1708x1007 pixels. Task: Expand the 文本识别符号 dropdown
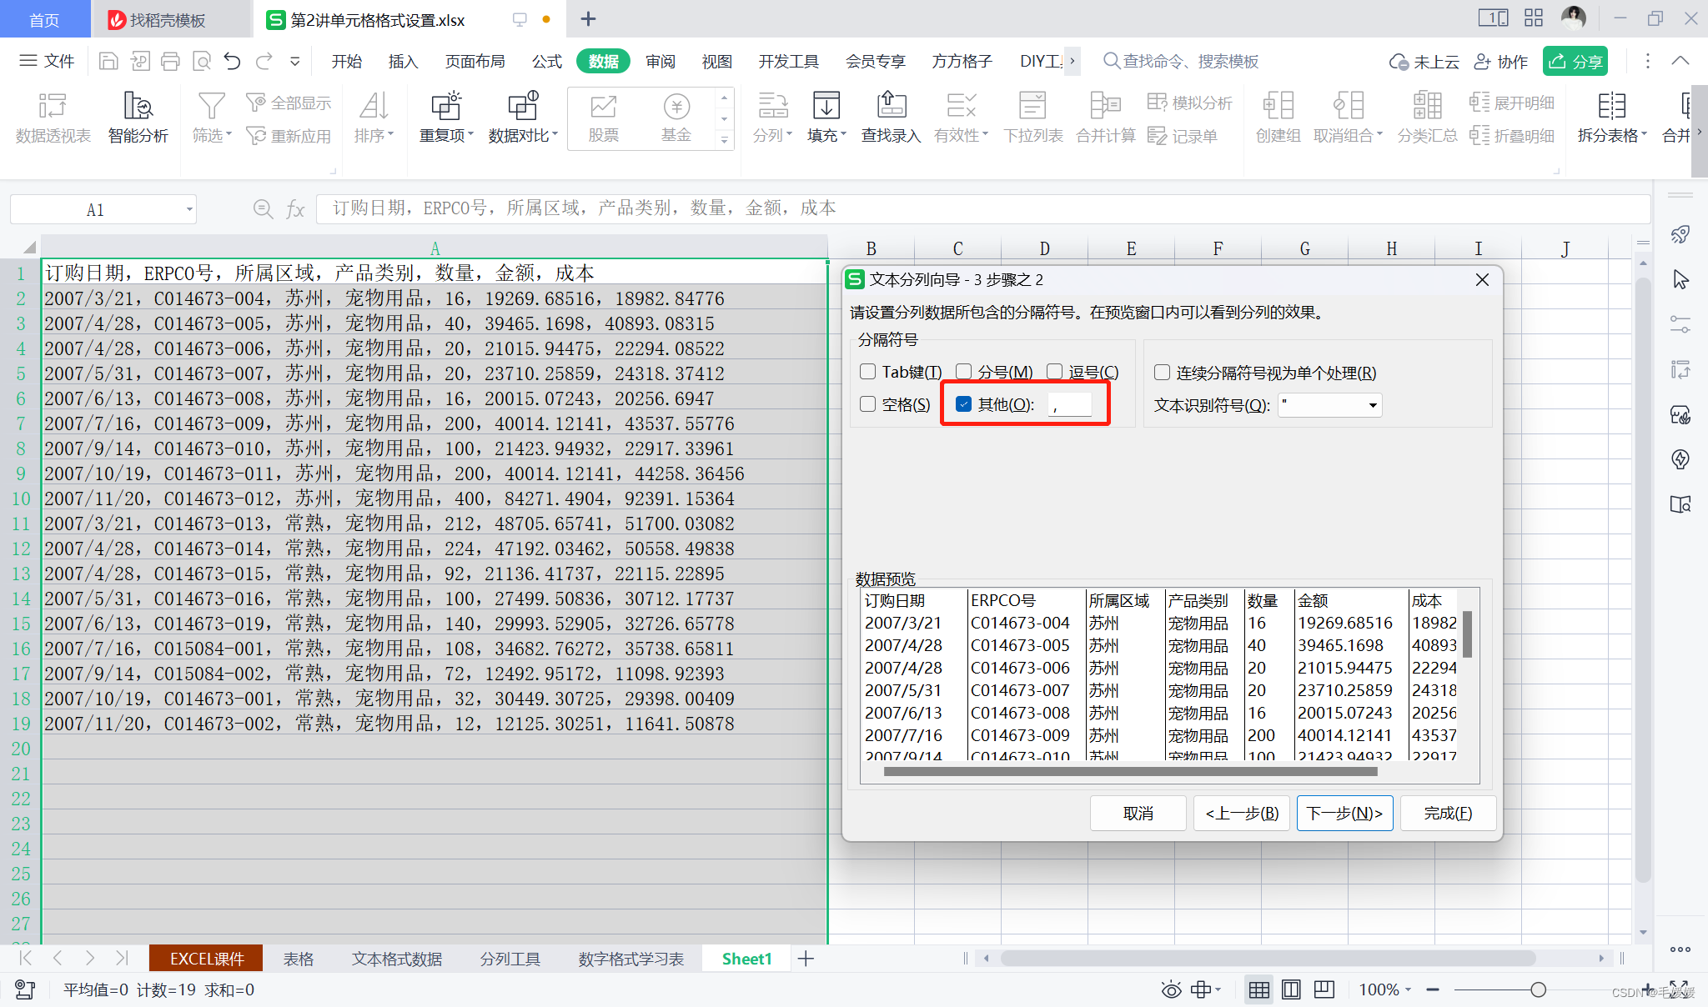click(x=1372, y=405)
